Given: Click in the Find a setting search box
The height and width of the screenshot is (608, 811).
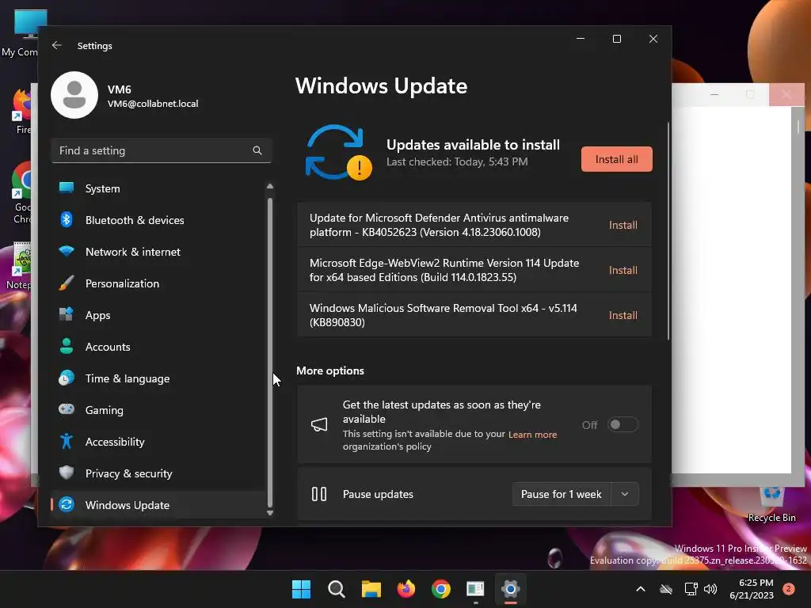Looking at the screenshot, I should (161, 150).
